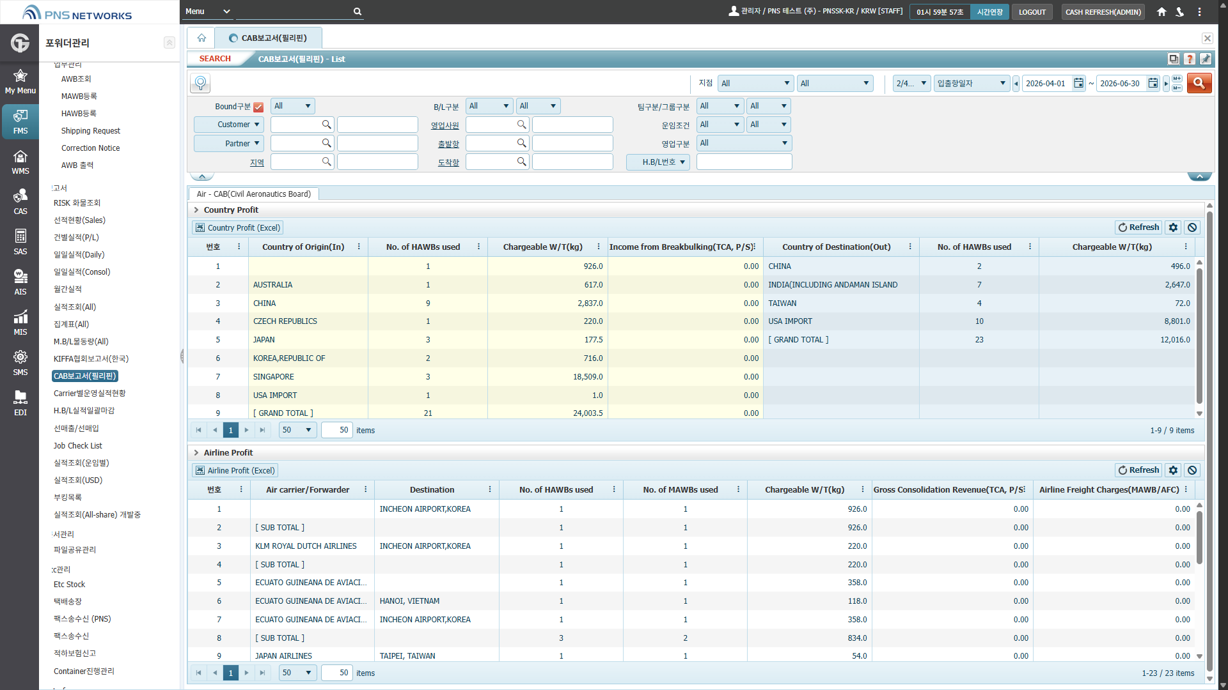Open the Partner type dropdown
The image size is (1228, 690).
228,144
